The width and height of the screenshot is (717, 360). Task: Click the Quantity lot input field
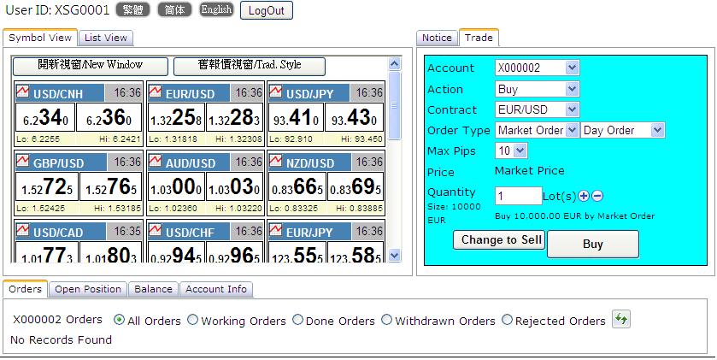click(x=518, y=196)
